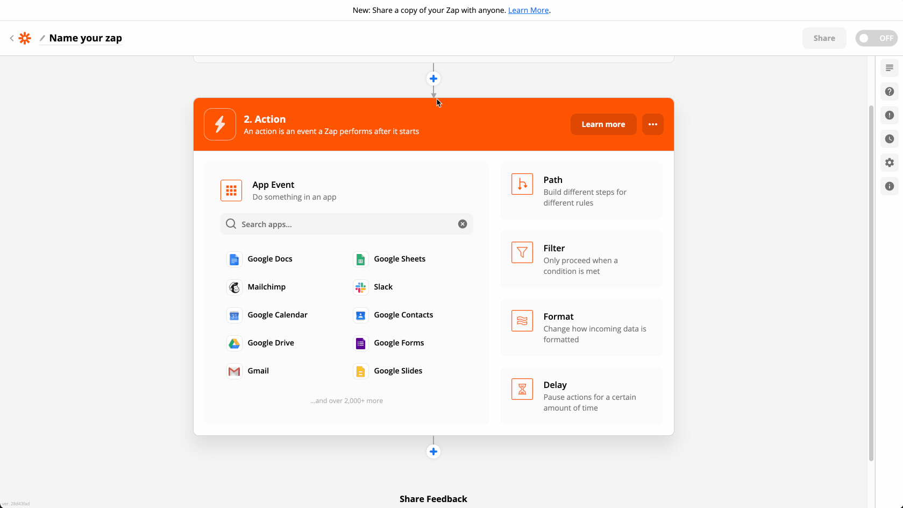Click the '...and over 2,000+ more' text
Viewport: 903px width, 508px height.
click(x=347, y=401)
